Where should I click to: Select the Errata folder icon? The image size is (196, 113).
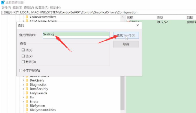pos(27,101)
